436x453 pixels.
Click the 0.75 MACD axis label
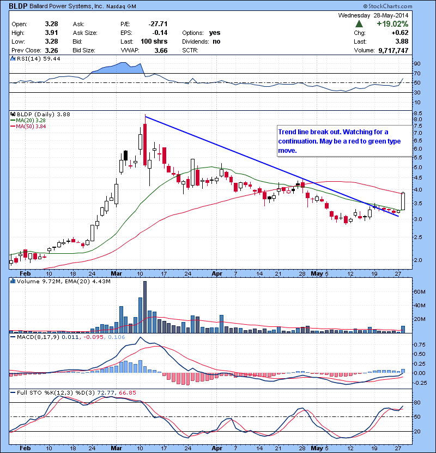coord(420,344)
